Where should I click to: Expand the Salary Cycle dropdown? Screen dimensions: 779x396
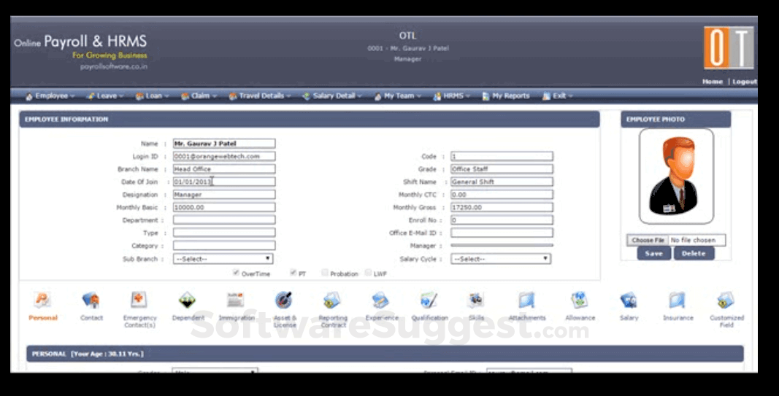(500, 259)
